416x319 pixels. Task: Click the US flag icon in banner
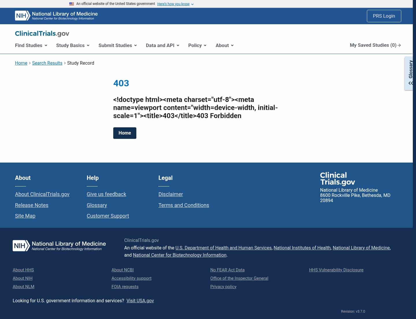[x=72, y=4]
